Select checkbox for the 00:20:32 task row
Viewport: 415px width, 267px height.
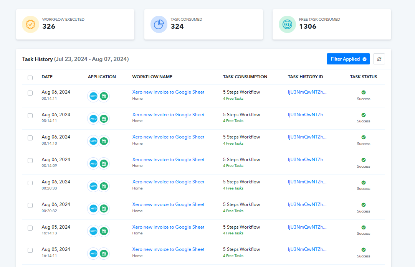(x=30, y=205)
